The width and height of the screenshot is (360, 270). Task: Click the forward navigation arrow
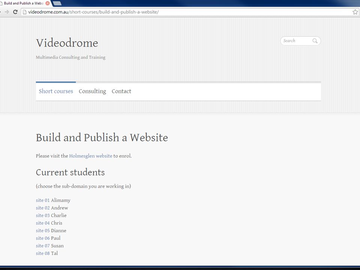tap(7, 12)
